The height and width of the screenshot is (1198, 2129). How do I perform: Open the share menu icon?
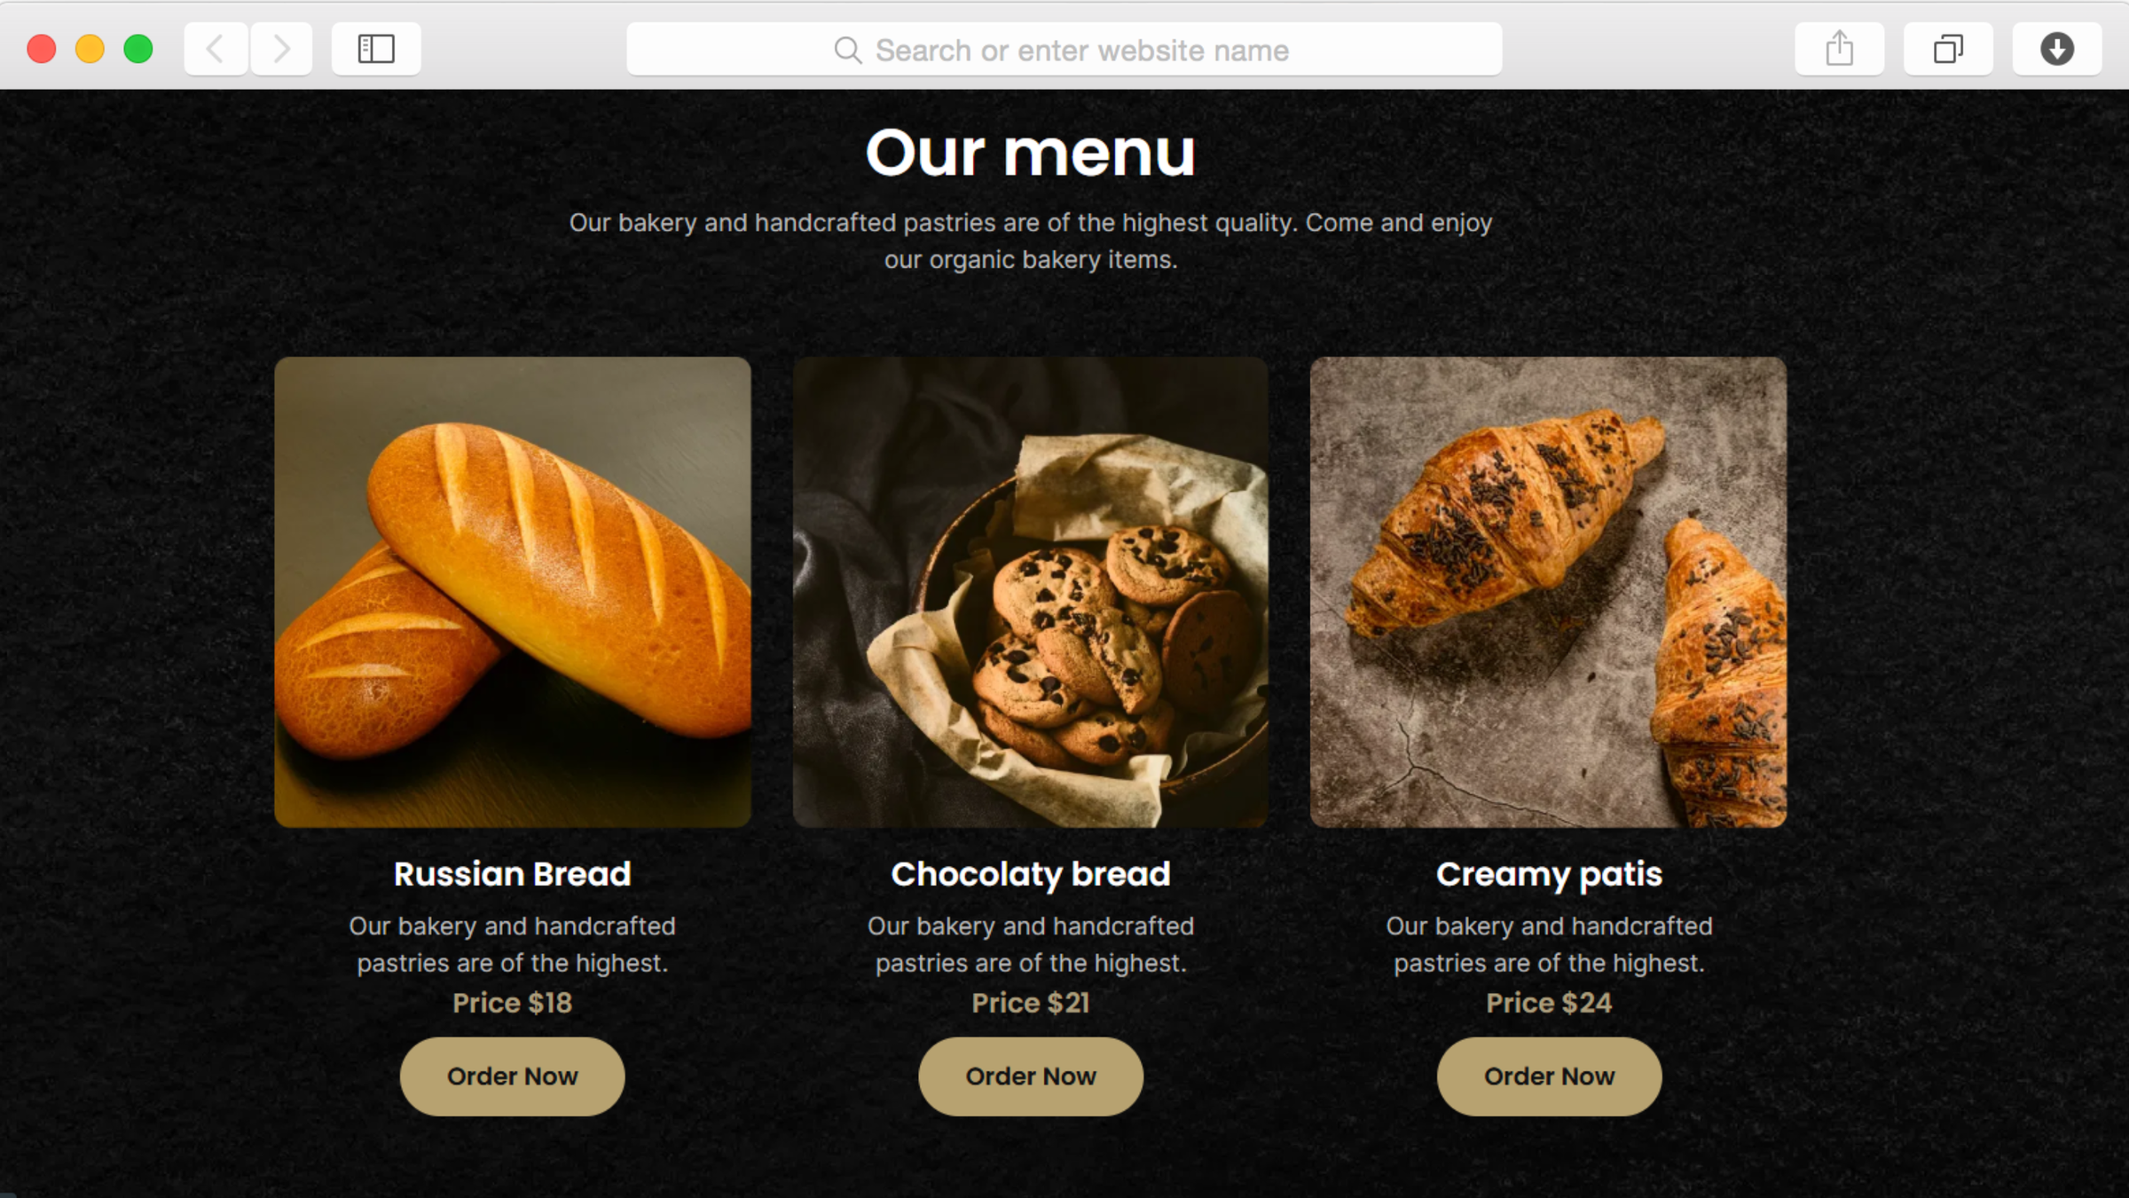pos(1839,49)
